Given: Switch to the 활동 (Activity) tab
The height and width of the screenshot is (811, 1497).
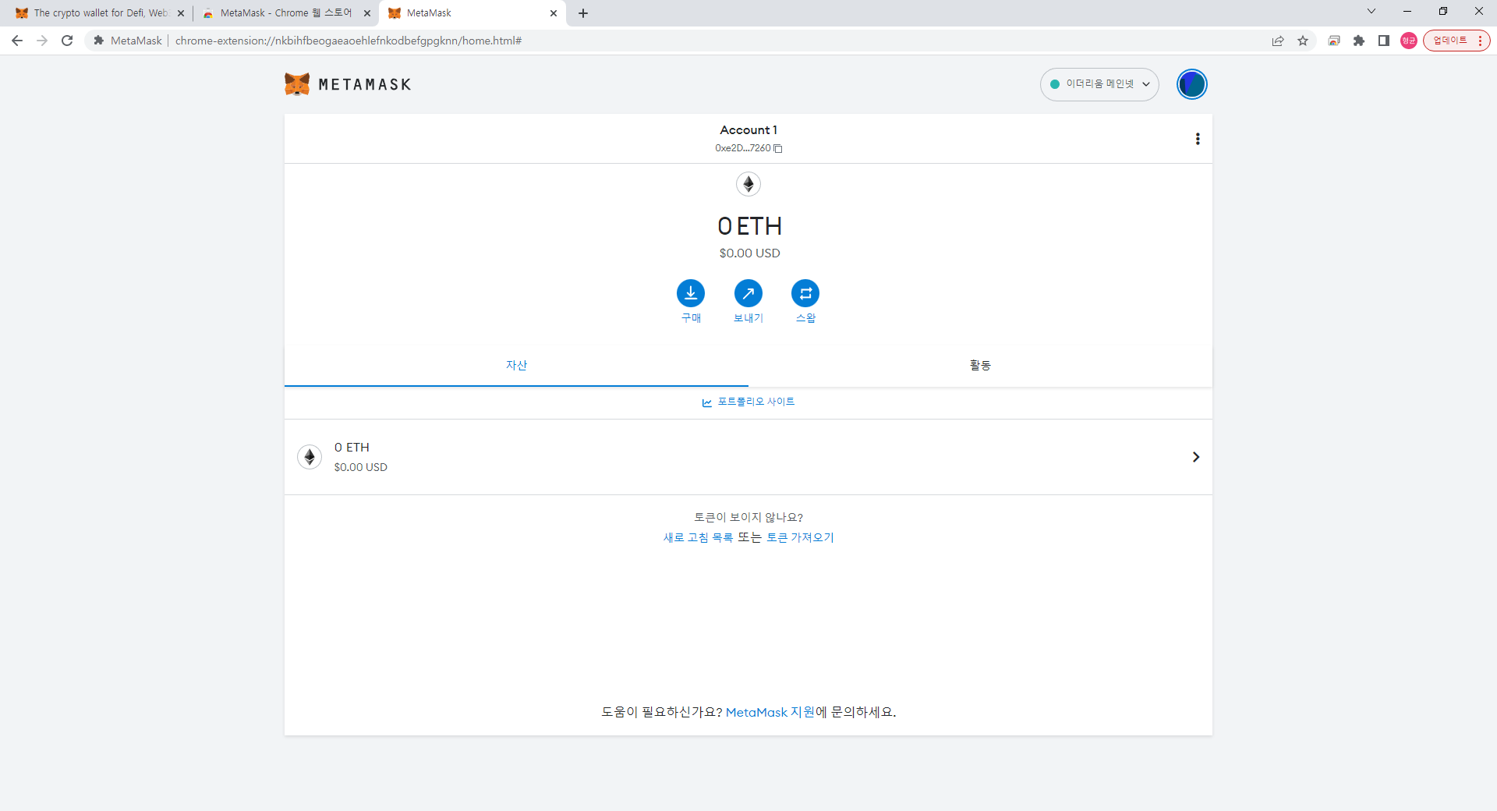Looking at the screenshot, I should (x=980, y=365).
